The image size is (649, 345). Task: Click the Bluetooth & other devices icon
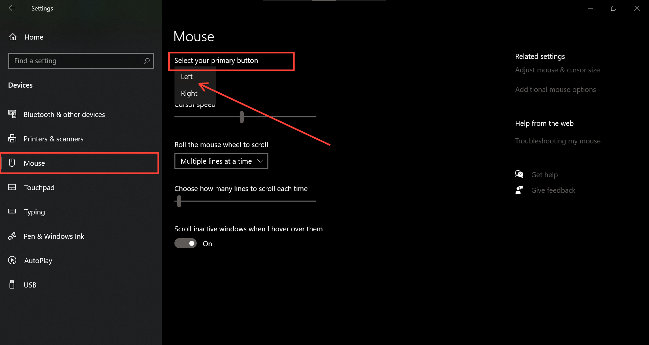coord(12,114)
